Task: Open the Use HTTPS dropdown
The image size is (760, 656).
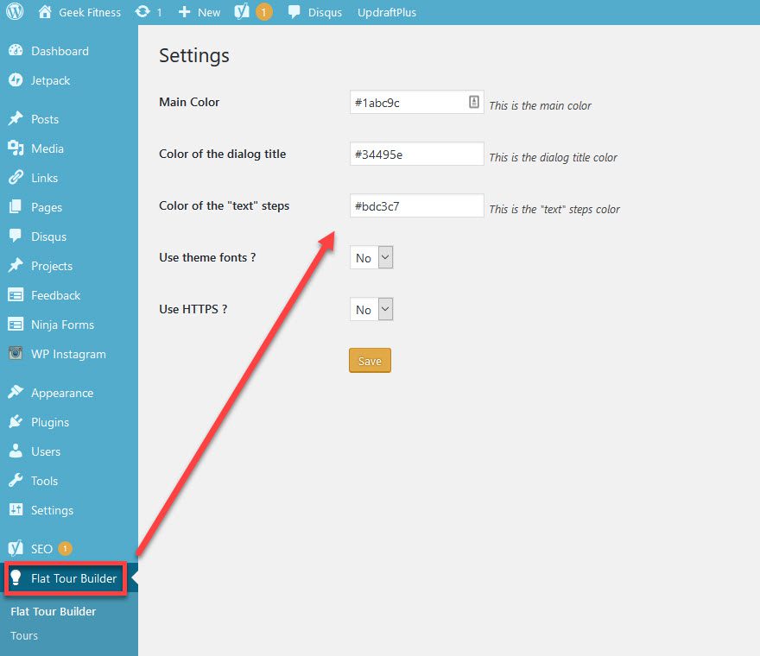Action: (370, 309)
